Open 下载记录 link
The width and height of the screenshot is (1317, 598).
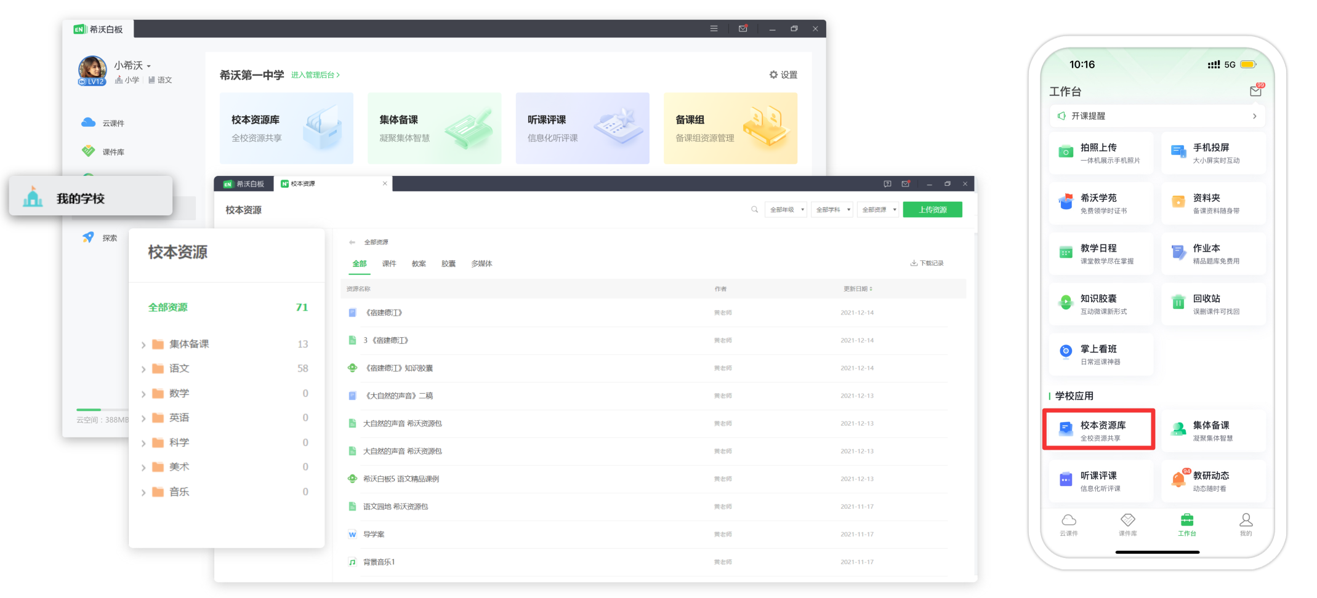tap(927, 263)
